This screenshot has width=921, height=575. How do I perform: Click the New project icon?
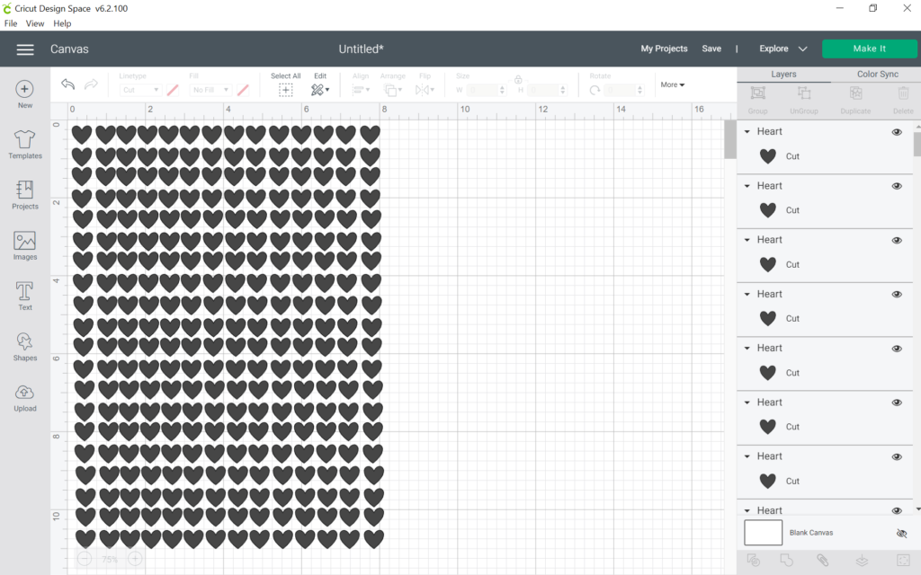[25, 90]
